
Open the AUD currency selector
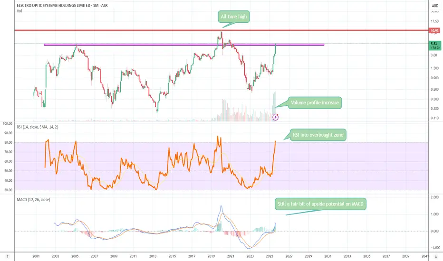[435, 6]
